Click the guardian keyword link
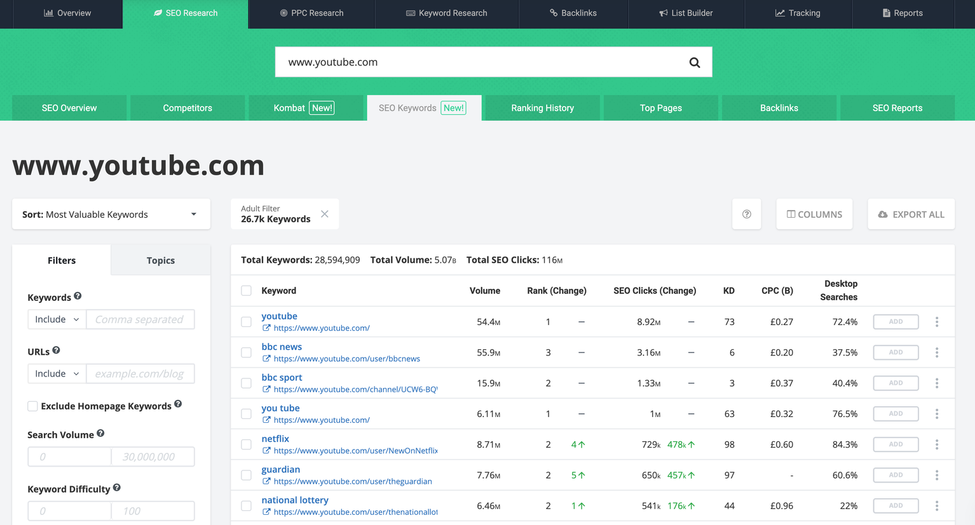The image size is (975, 525). pos(280,469)
